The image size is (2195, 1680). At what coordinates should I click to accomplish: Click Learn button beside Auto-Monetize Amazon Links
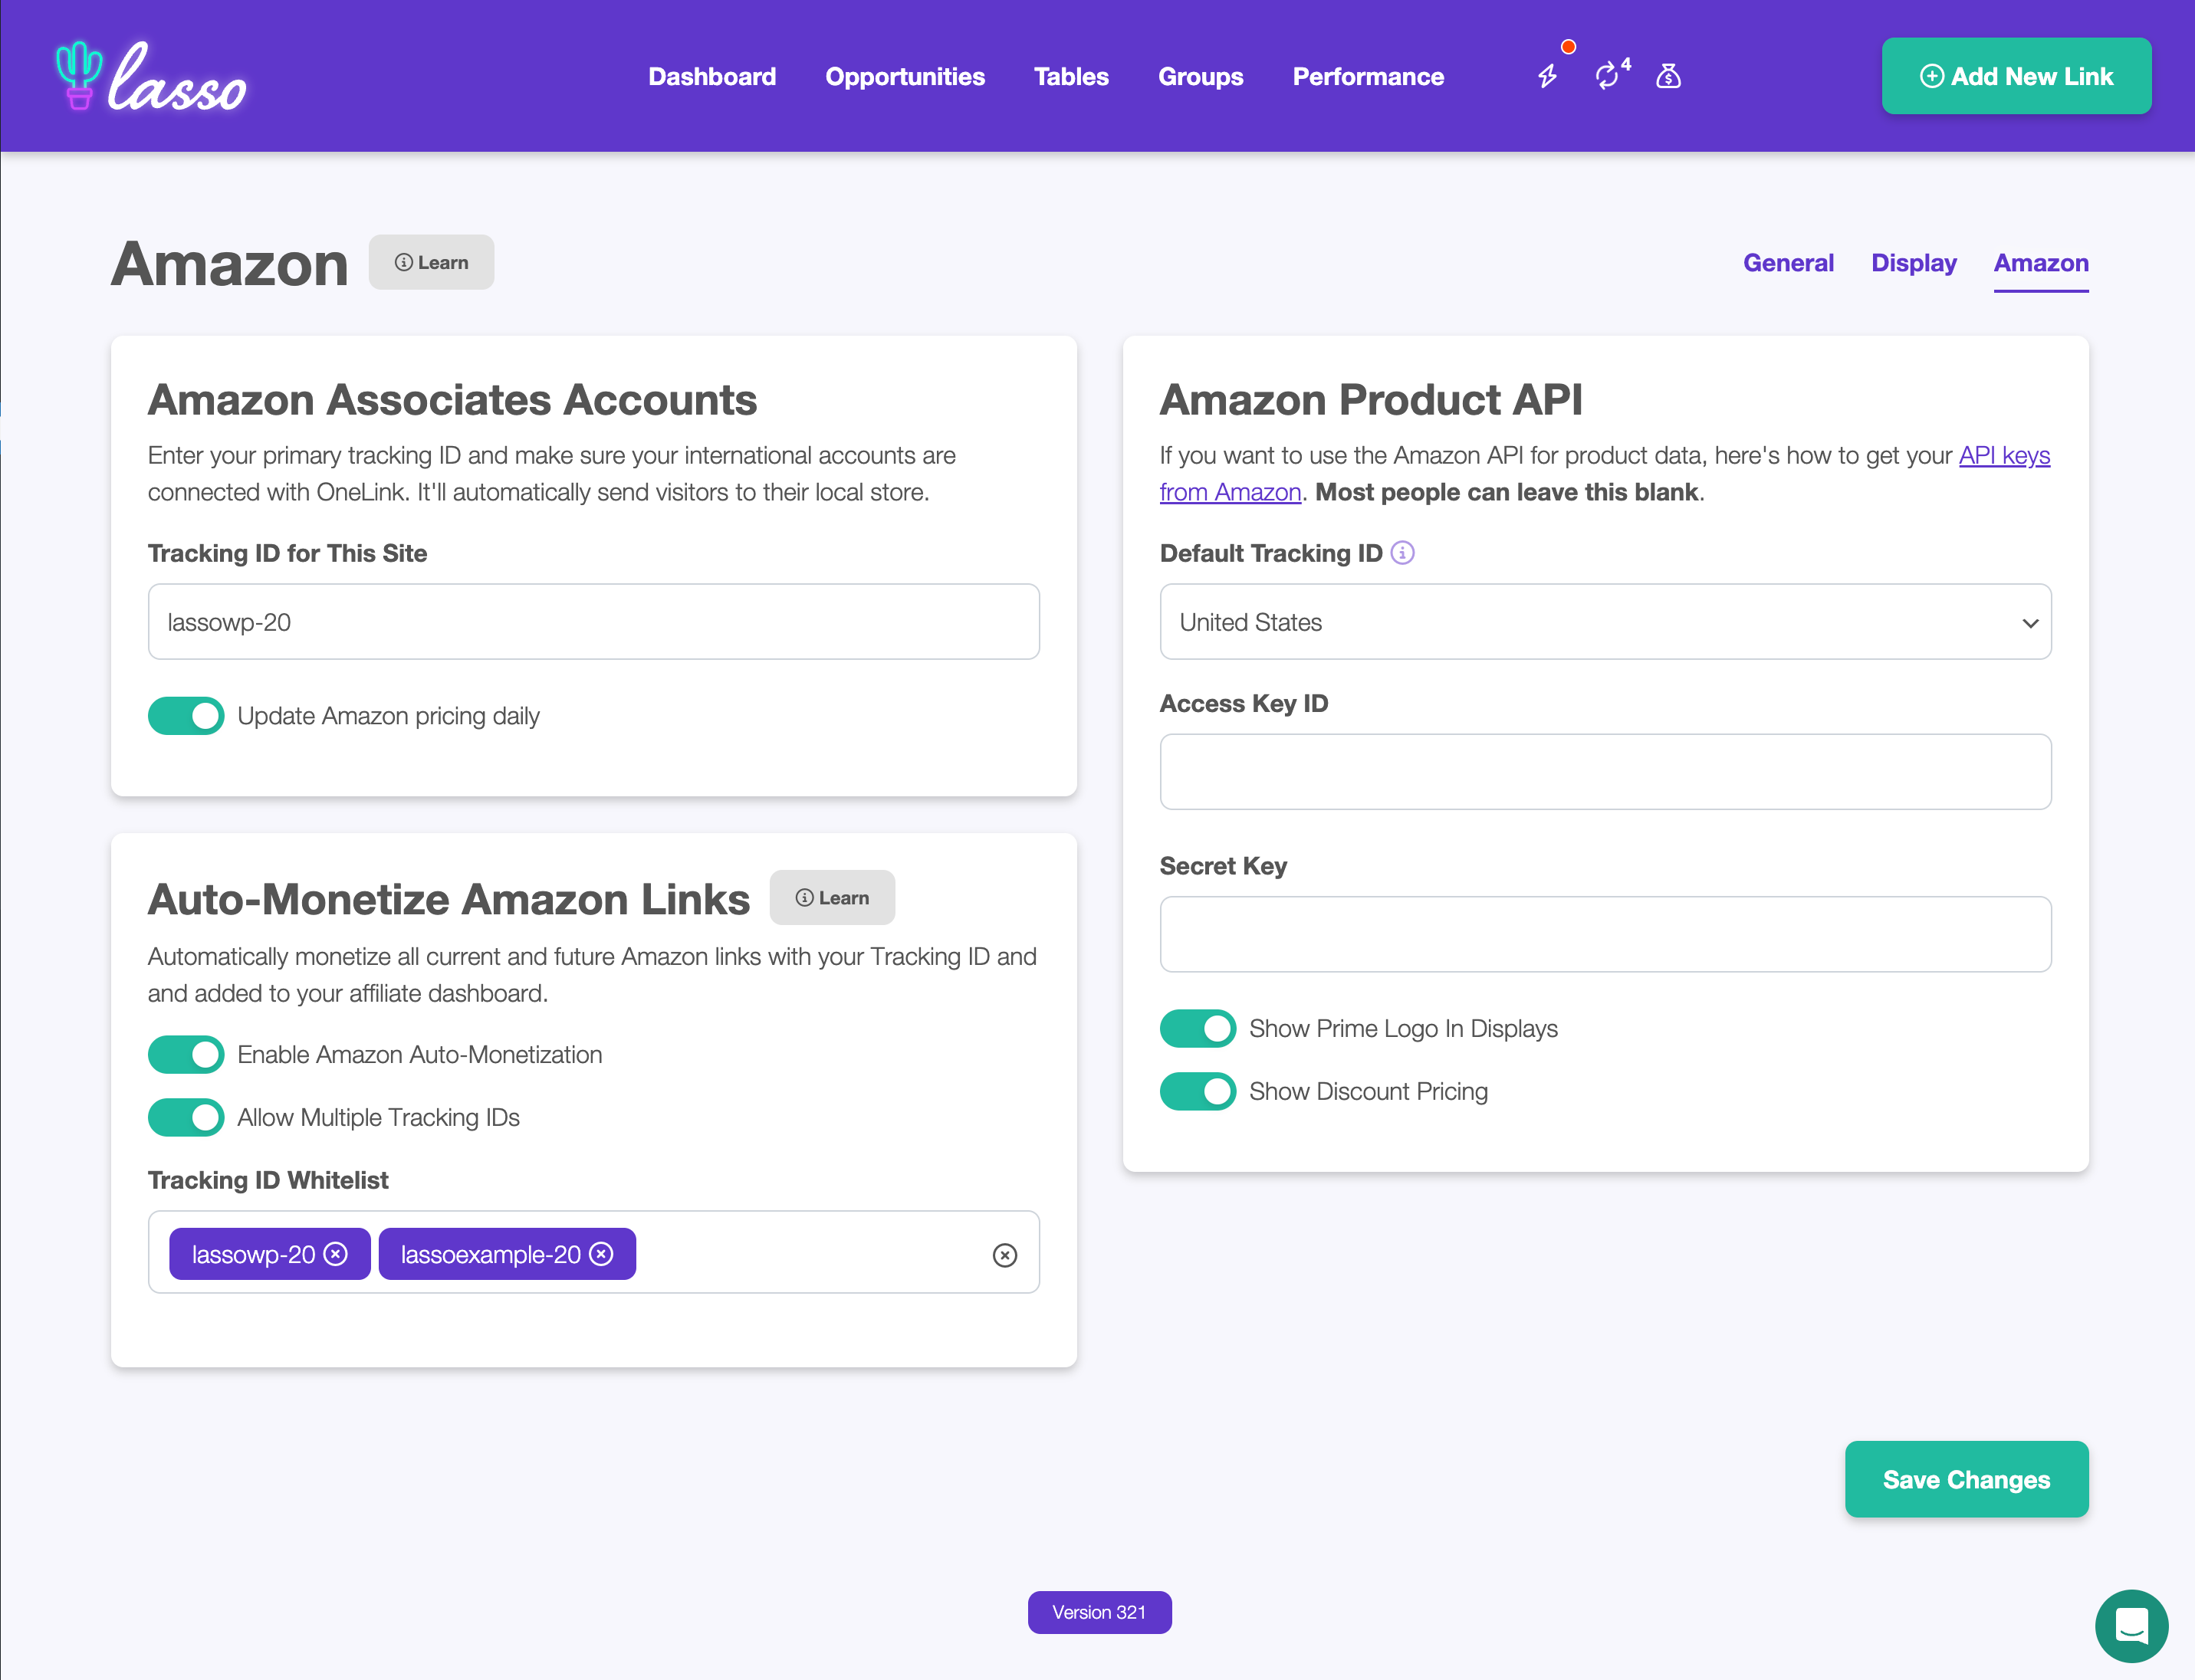pos(831,898)
